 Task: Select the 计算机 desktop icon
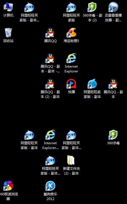point(8,10)
